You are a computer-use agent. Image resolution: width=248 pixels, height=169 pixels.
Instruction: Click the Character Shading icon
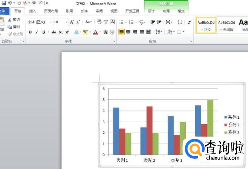coord(105,32)
